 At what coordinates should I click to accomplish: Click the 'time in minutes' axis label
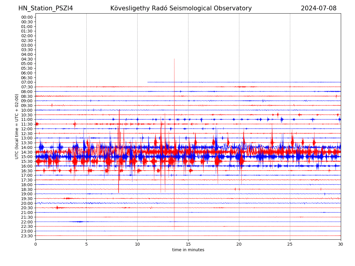coord(188,250)
